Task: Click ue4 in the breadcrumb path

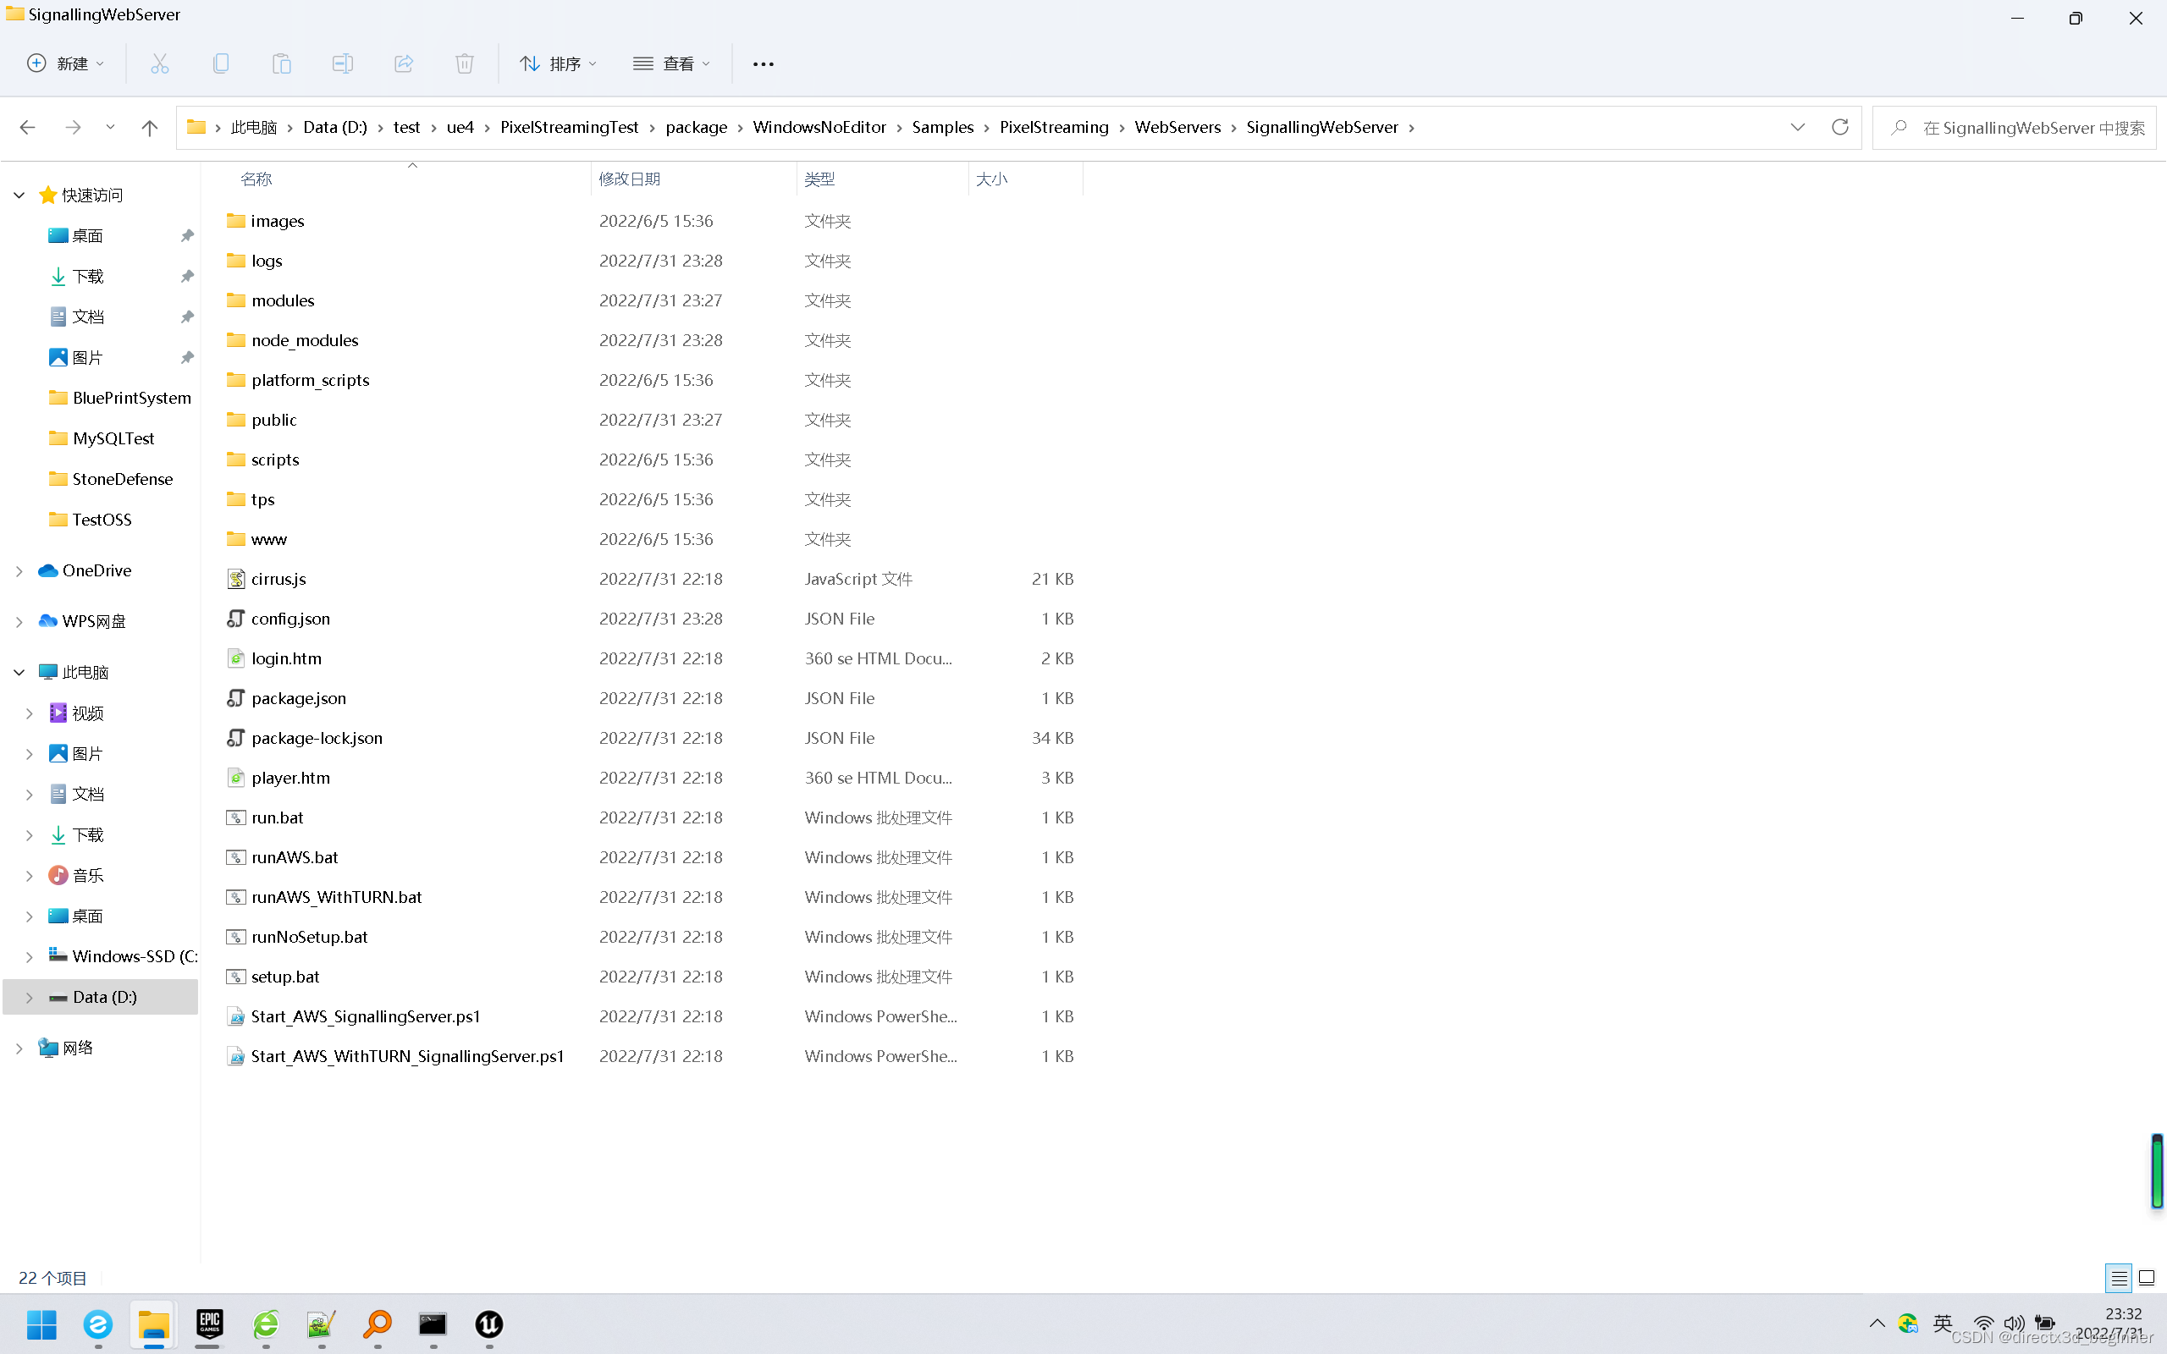Action: pos(460,127)
